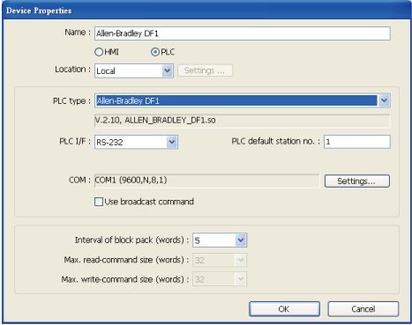This screenshot has width=412, height=325.
Task: Open Max. write-command size dropdown
Action: pos(220,279)
